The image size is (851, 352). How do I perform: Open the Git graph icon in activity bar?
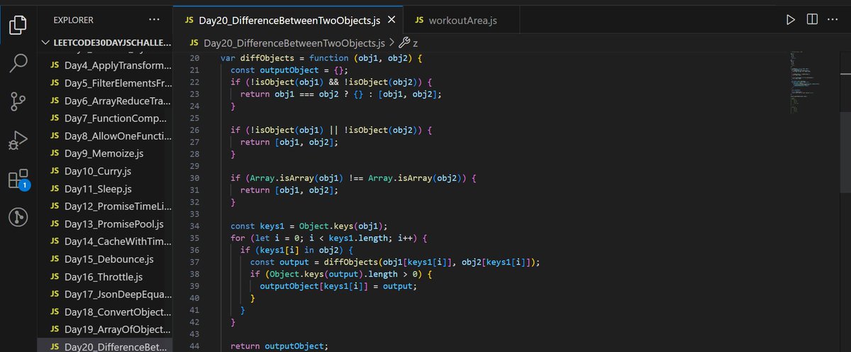18,217
